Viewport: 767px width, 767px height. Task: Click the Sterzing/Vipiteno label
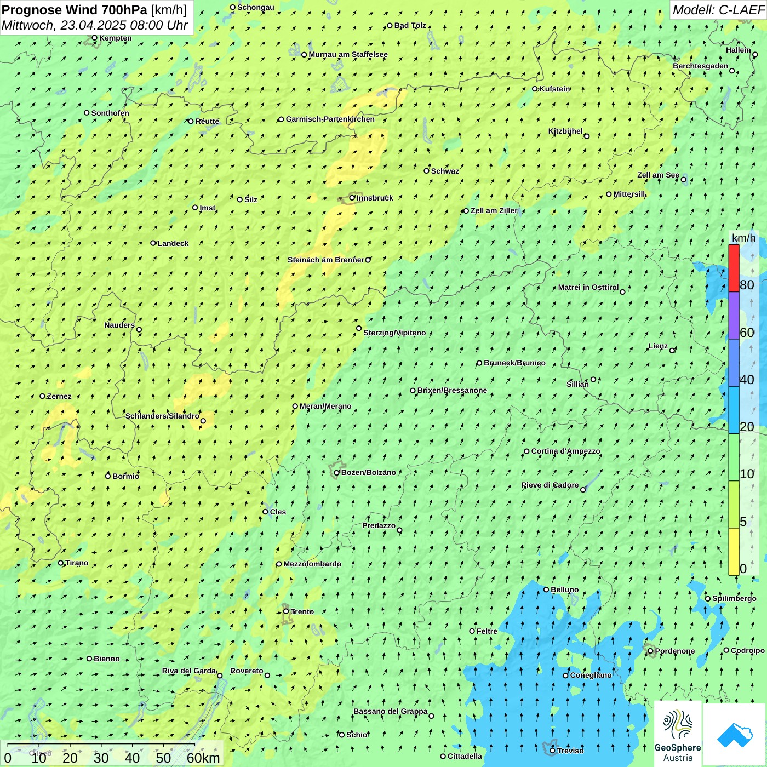point(394,333)
